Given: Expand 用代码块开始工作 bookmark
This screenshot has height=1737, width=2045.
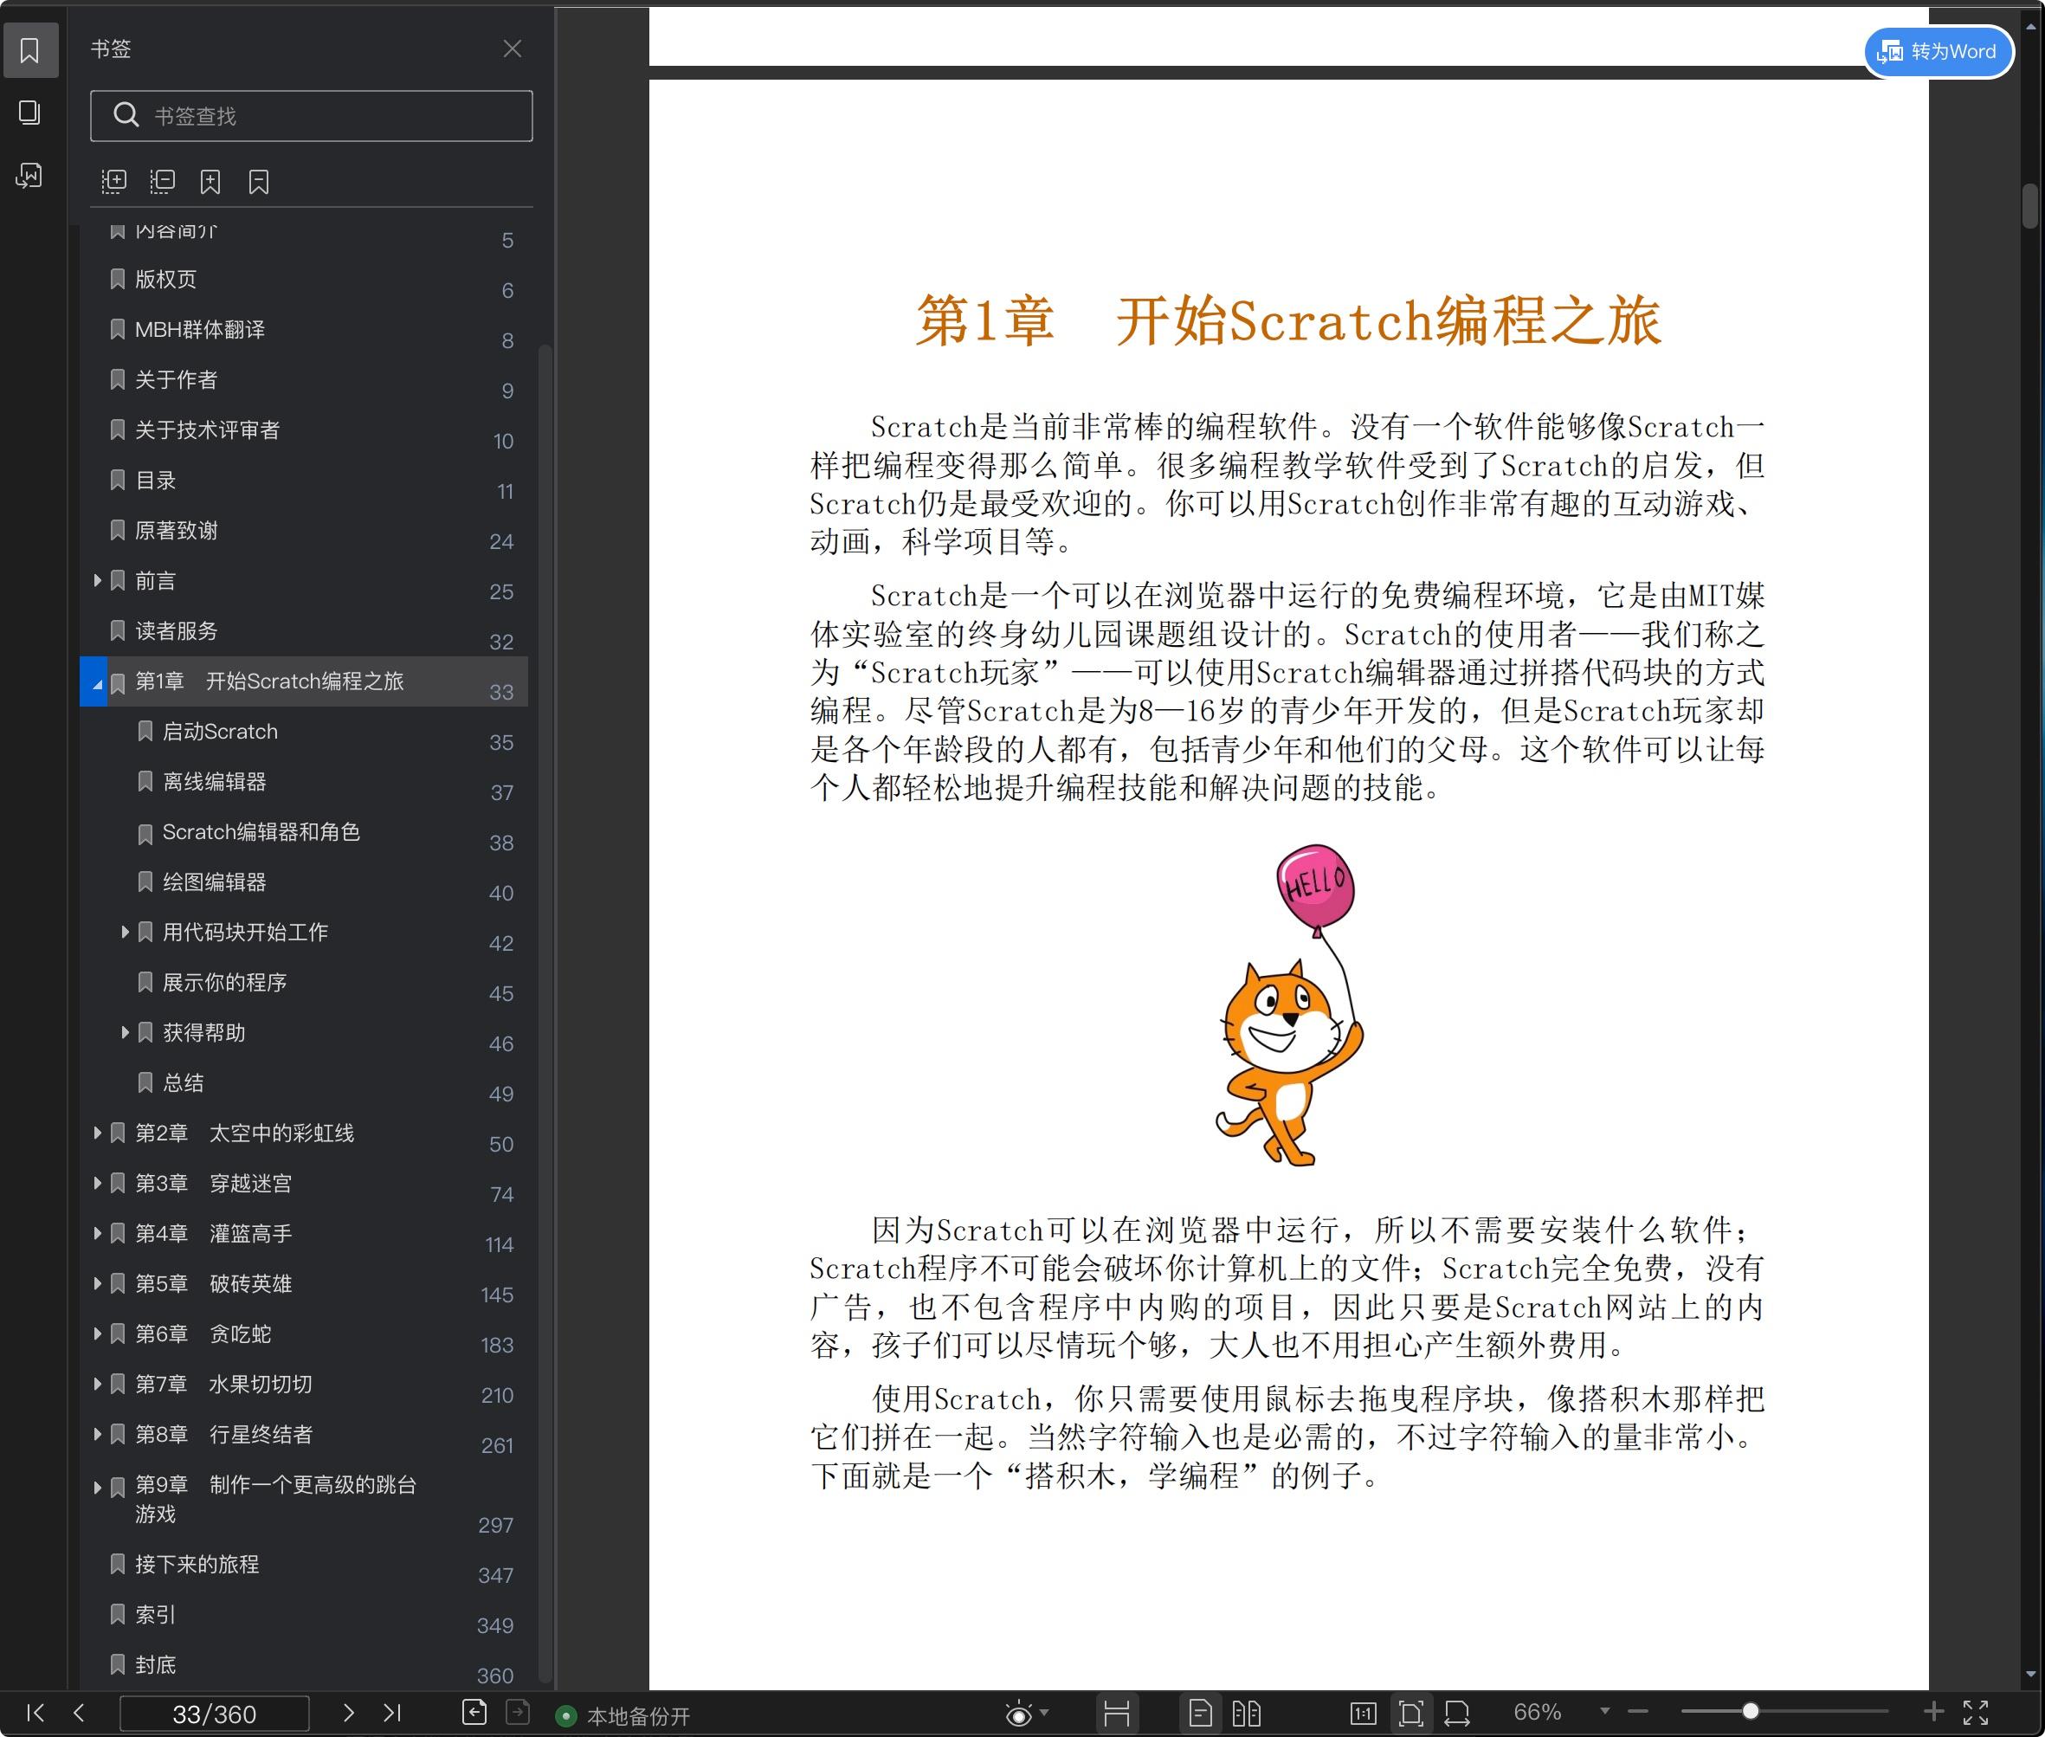Looking at the screenshot, I should [125, 932].
